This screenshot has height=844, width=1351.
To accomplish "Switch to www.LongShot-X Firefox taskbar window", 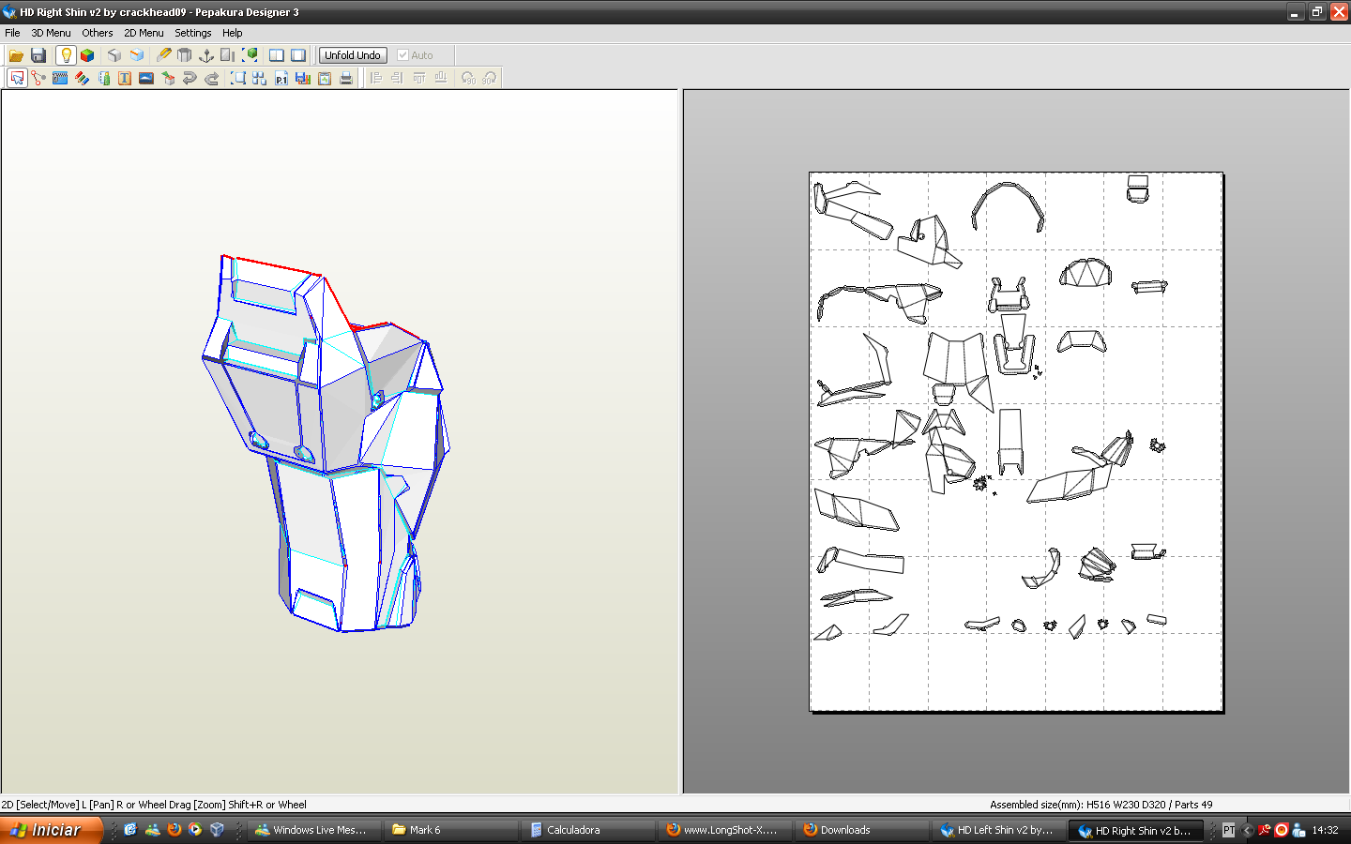I will point(726,830).
